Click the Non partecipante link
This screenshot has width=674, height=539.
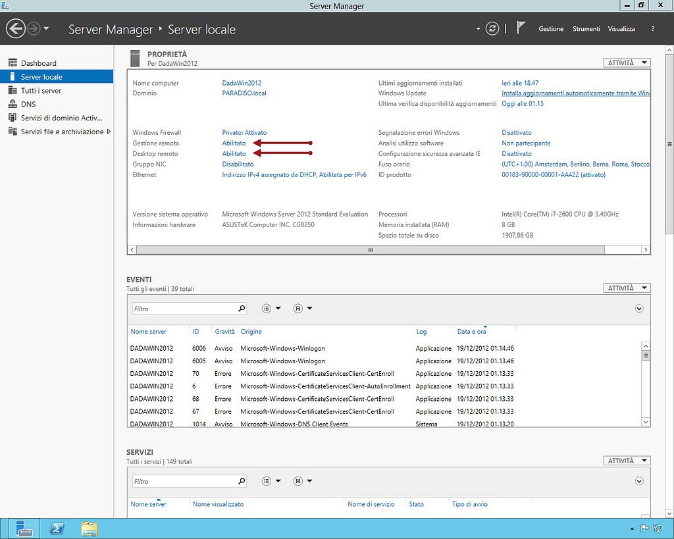click(x=526, y=143)
